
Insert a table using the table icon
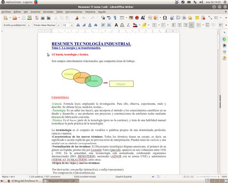(x=122, y=18)
